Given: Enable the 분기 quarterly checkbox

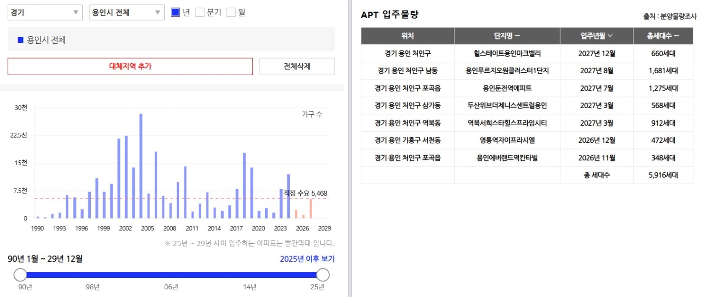Looking at the screenshot, I should coord(200,12).
